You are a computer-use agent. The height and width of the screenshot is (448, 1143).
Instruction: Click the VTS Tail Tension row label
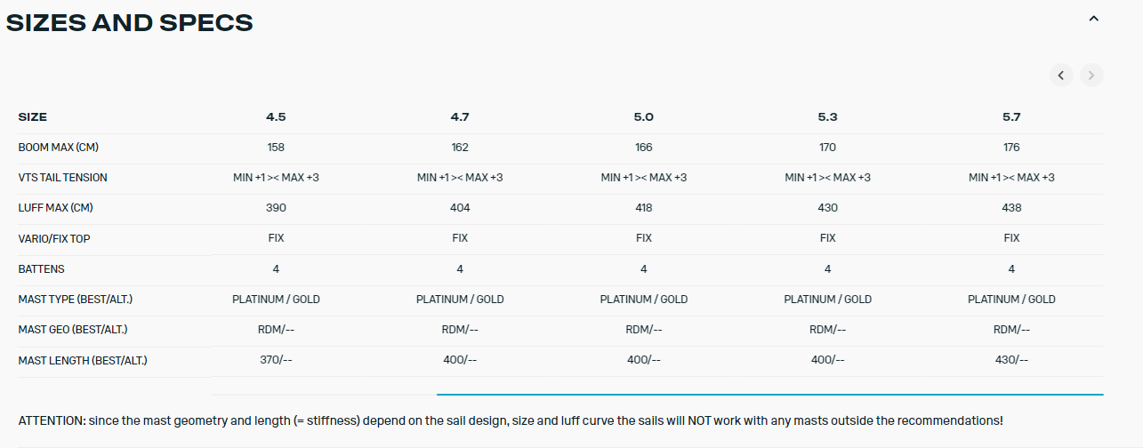62,178
